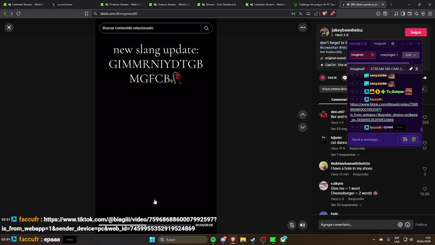This screenshot has width=435, height=245.
Task: Open browser extensions puzzle icon
Action: coord(378,14)
